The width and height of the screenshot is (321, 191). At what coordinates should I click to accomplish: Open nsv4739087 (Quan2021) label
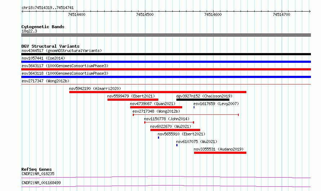[x=153, y=104]
